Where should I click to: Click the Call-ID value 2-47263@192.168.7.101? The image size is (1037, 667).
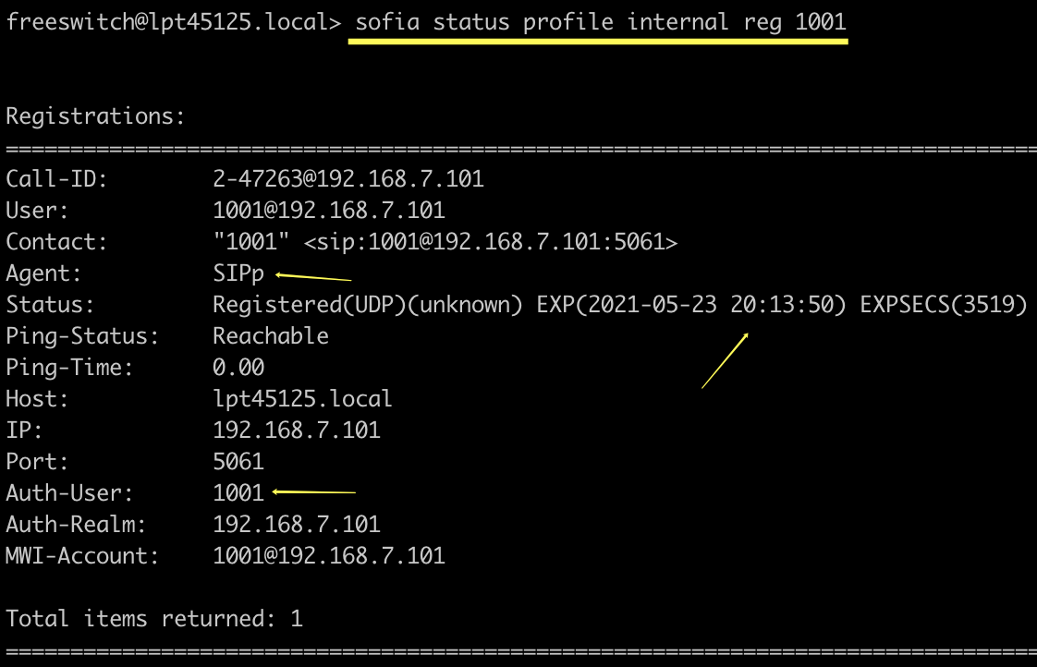pyautogui.click(x=348, y=178)
